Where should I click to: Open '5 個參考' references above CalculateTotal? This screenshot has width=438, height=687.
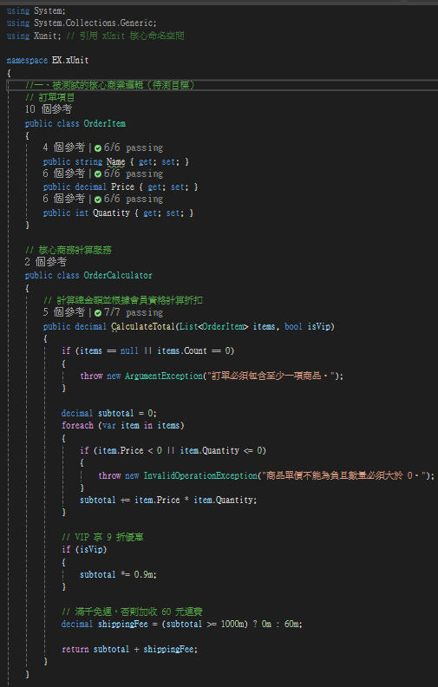[64, 312]
